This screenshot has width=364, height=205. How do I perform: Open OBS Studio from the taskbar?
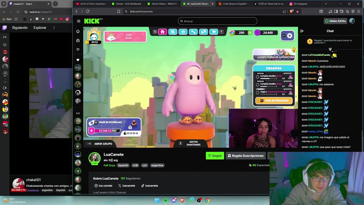(199, 200)
